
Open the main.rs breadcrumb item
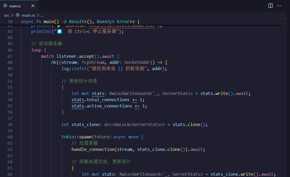(x=29, y=15)
